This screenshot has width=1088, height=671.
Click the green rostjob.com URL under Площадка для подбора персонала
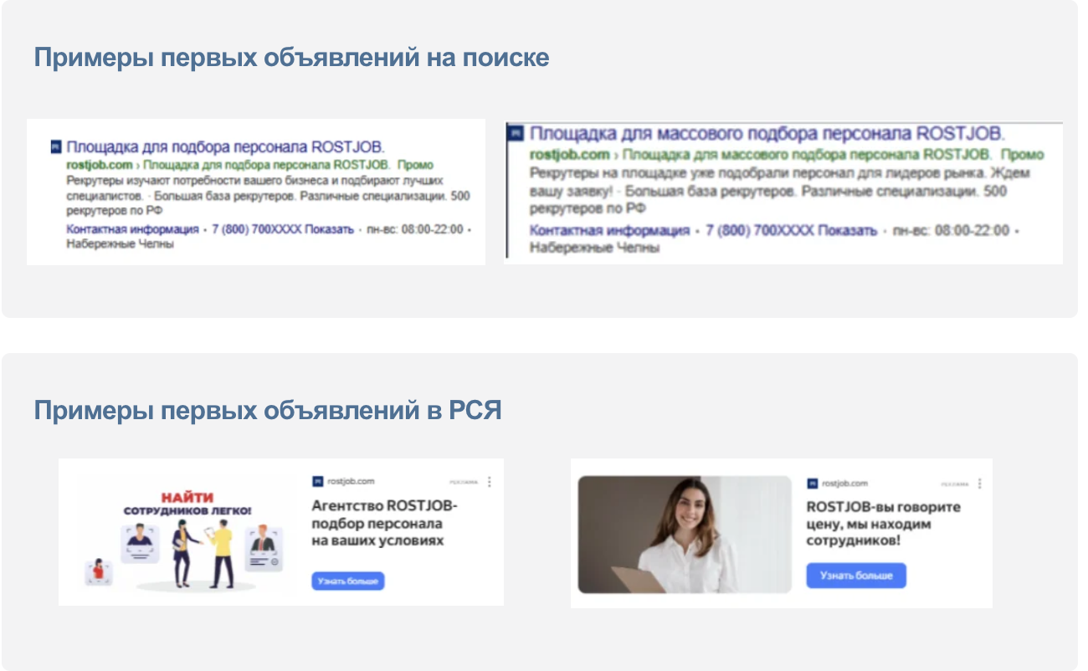click(x=99, y=165)
